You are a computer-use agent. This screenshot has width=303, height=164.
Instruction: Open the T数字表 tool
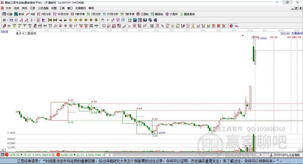click(127, 14)
